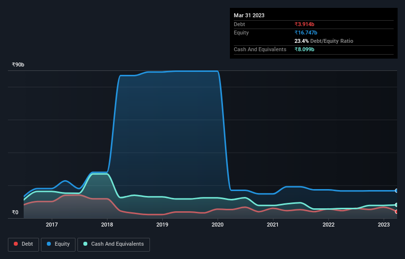
Task: Click the ₹3.914b debt value
Action: click(x=304, y=24)
